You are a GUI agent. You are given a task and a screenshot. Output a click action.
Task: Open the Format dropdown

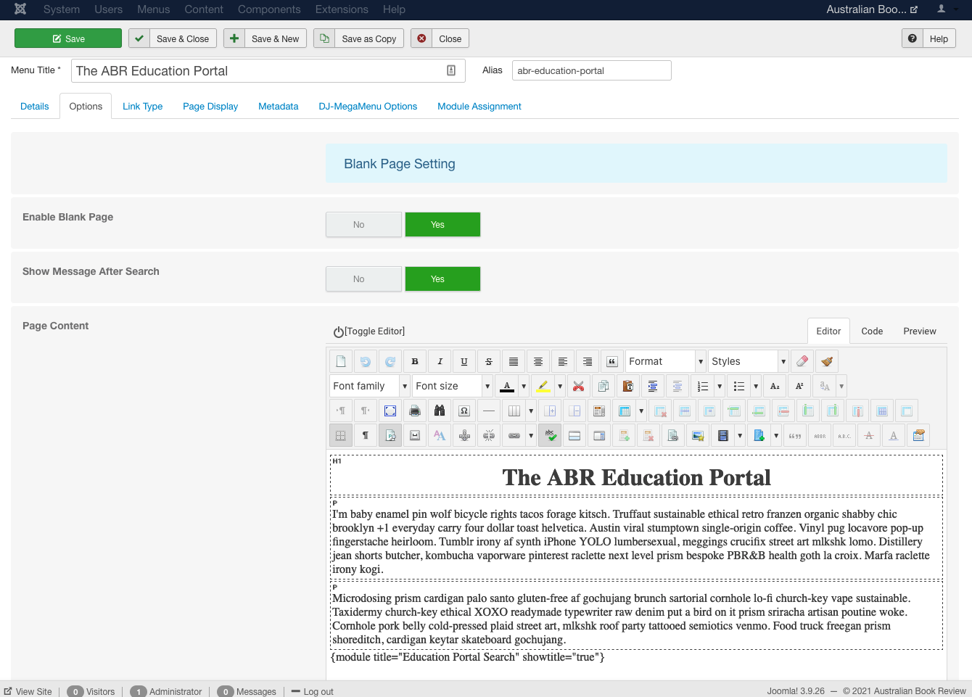[x=665, y=361]
